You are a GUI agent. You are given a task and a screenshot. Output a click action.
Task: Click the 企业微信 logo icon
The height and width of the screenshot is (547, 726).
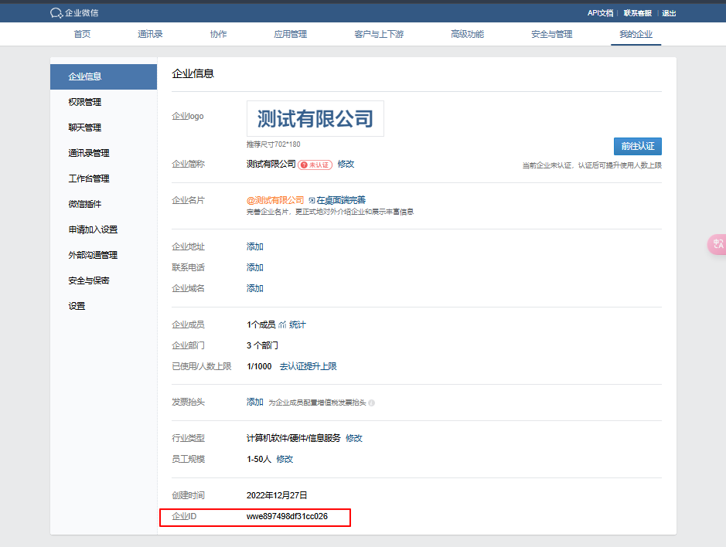click(x=56, y=12)
